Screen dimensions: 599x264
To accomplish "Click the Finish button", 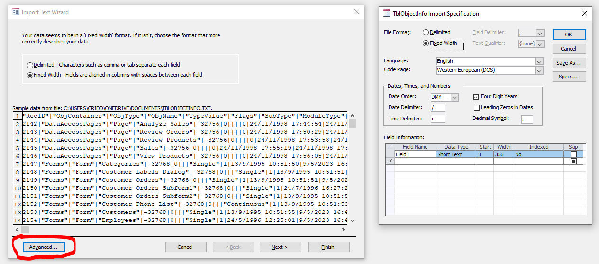I will click(x=327, y=247).
